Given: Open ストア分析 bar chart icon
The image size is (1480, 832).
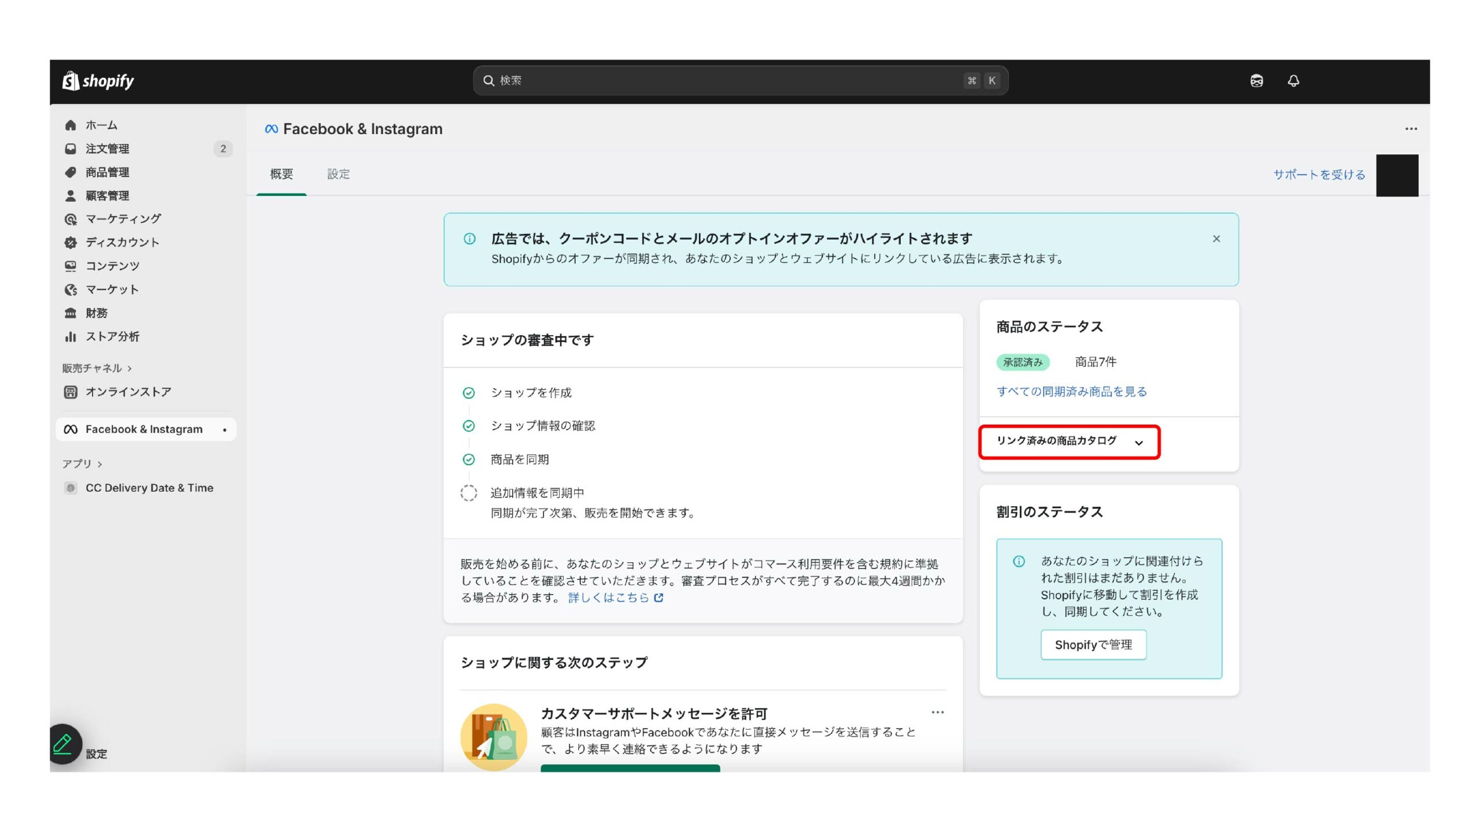Looking at the screenshot, I should click(71, 336).
